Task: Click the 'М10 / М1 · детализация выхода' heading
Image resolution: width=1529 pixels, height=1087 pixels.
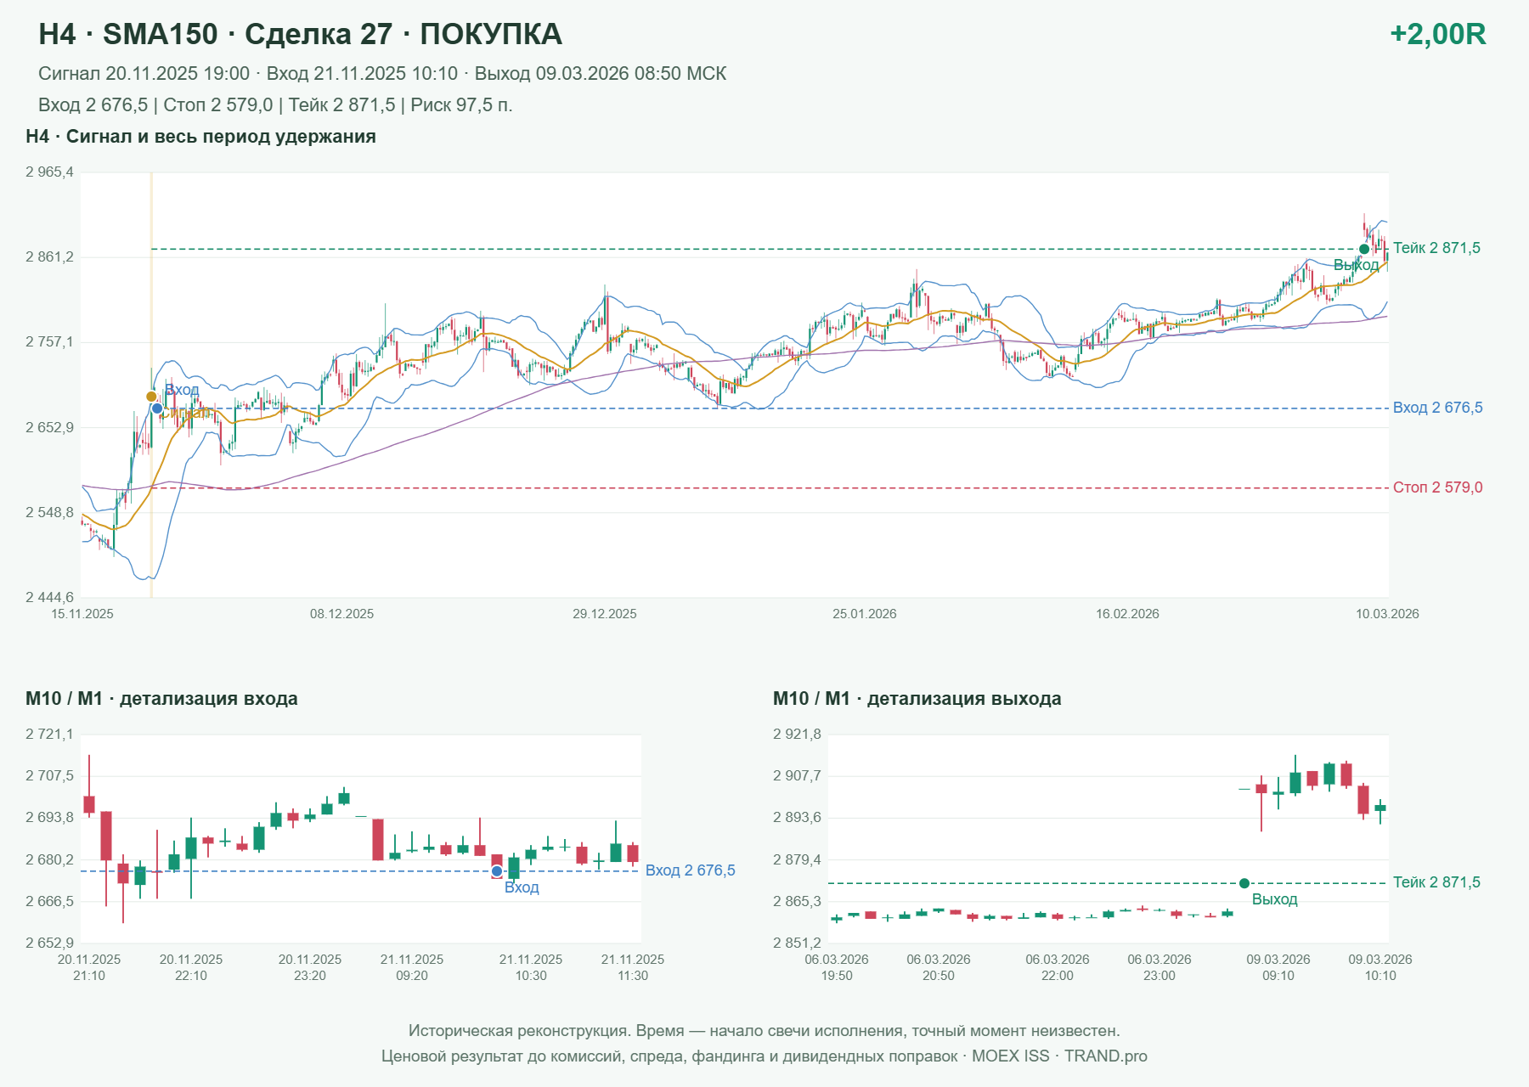Action: 917,699
